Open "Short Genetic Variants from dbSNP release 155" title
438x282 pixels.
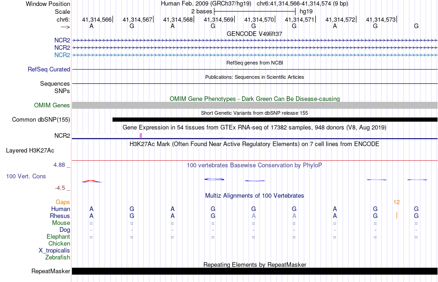255,113
